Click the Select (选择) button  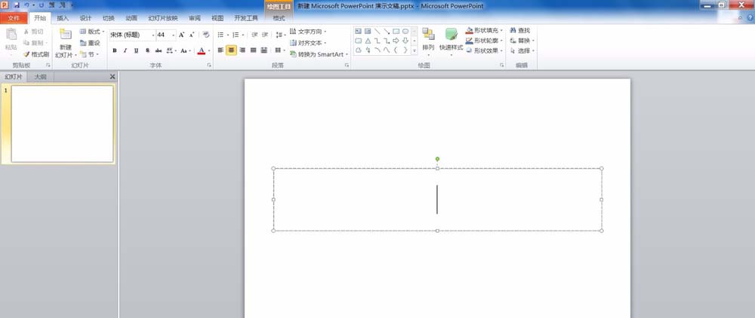522,50
